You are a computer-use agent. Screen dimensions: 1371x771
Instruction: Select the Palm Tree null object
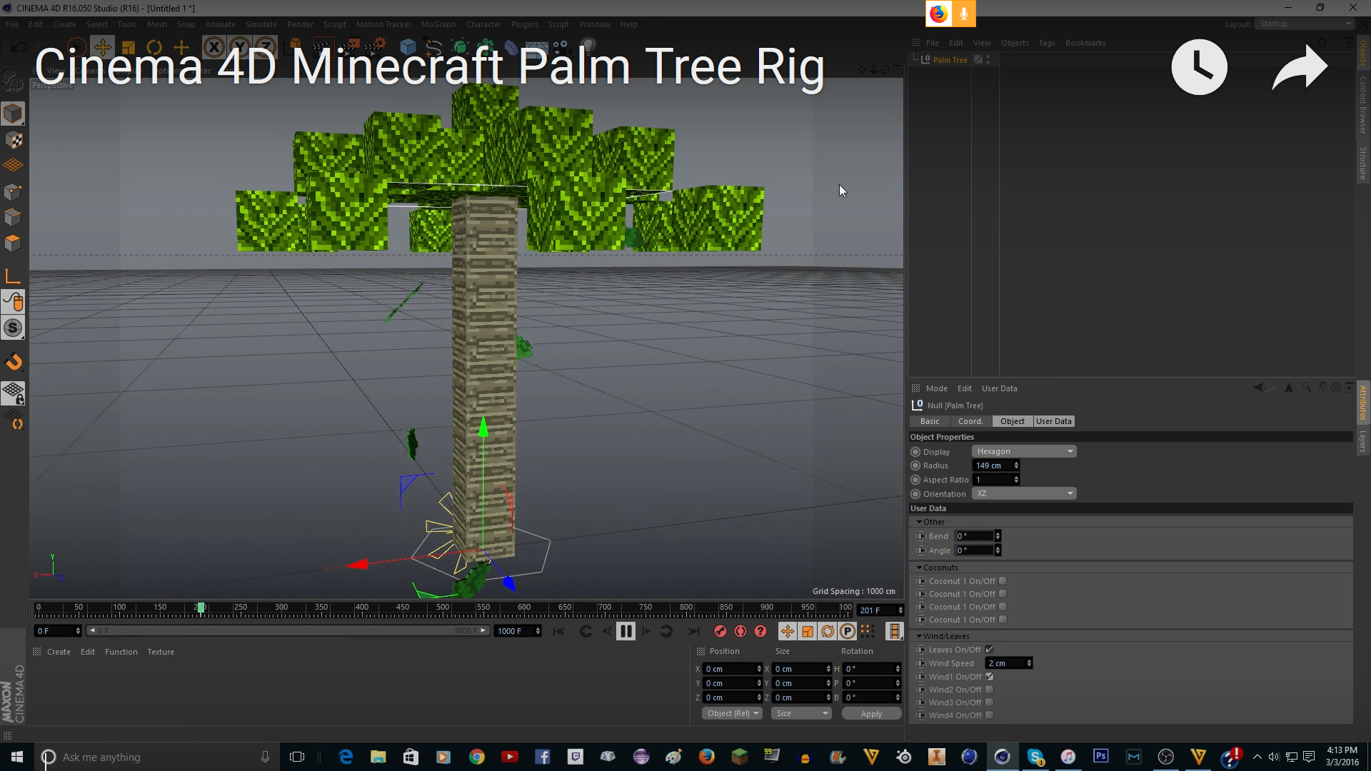pos(950,60)
